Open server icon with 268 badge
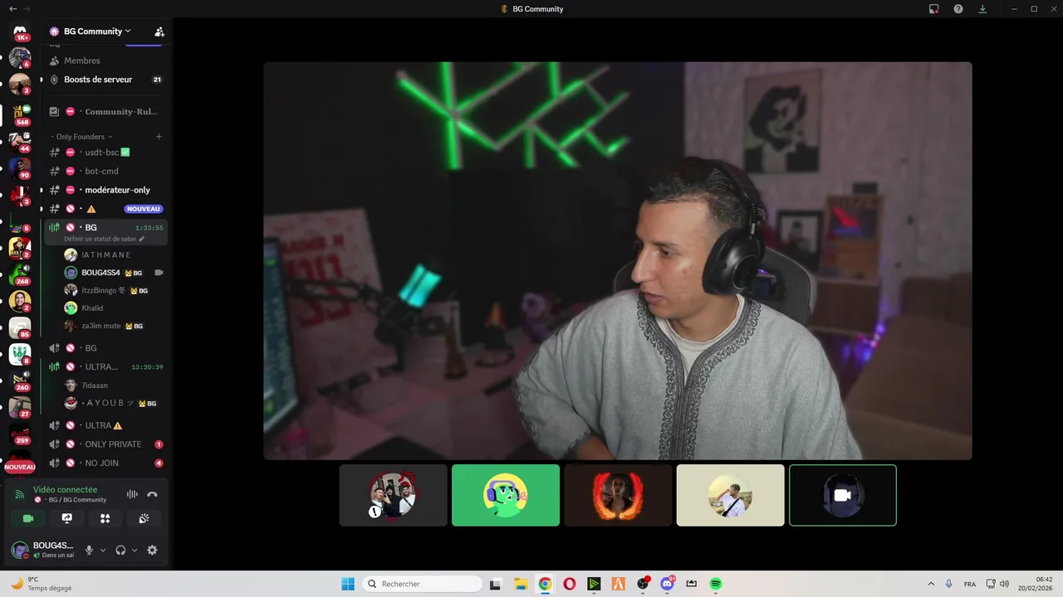Screen dimensions: 1063x597 20,274
